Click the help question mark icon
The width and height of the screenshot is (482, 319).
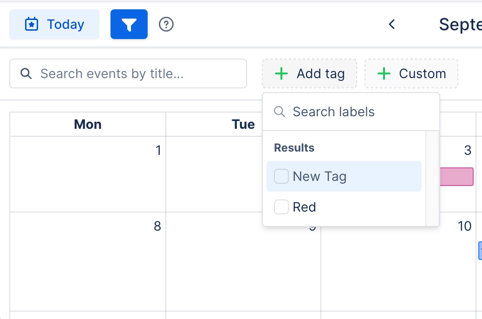[x=166, y=24]
